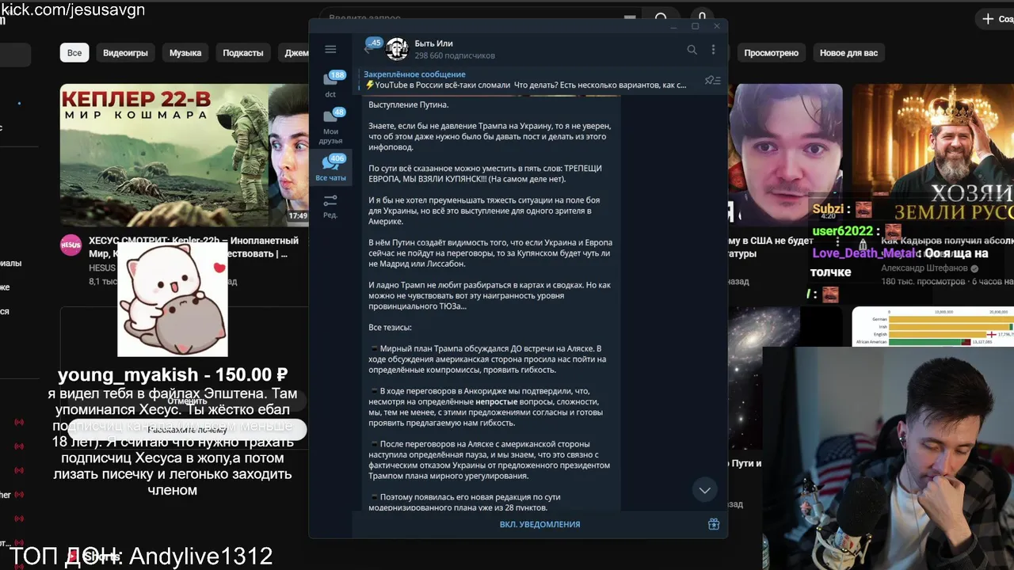Open the bar chart video thumbnail
The height and width of the screenshot is (570, 1014).
[x=933, y=326]
